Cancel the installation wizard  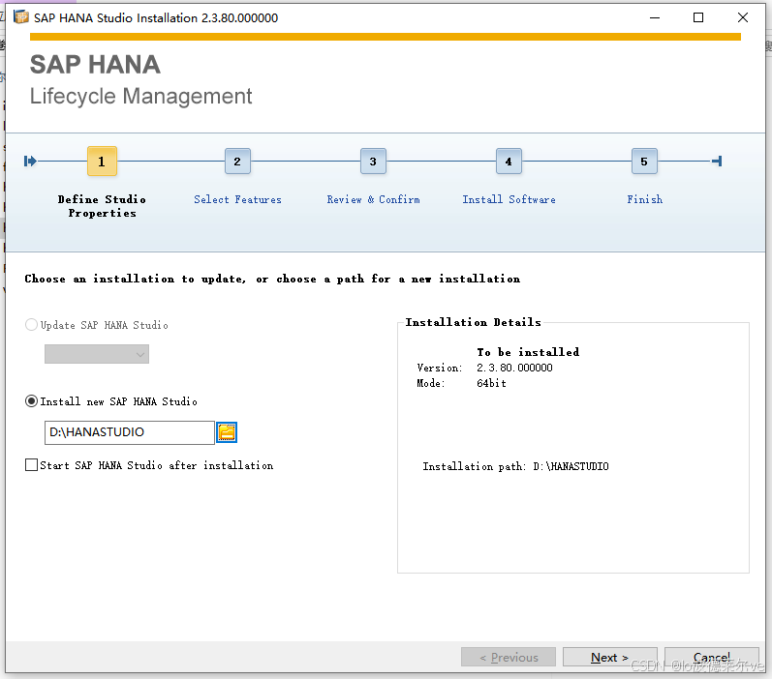[x=711, y=658]
